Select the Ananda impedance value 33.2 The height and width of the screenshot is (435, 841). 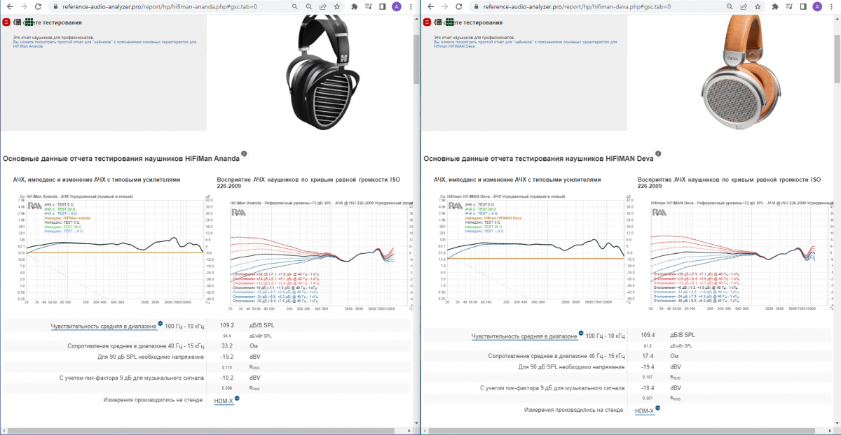[x=227, y=345]
